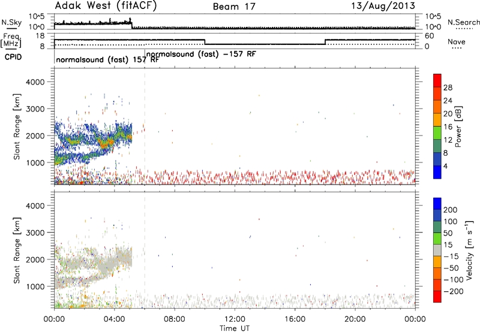The height and width of the screenshot is (332, 480).
Task: Click the 'Power [dB]' colorbar label
Action: [458, 126]
